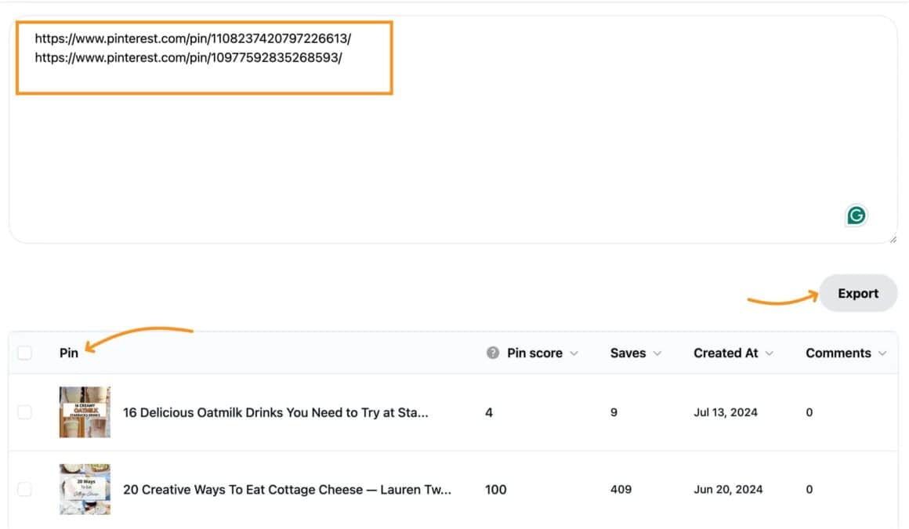Toggle the select-all checkbox in the table header
The image size is (909, 529).
click(x=24, y=353)
